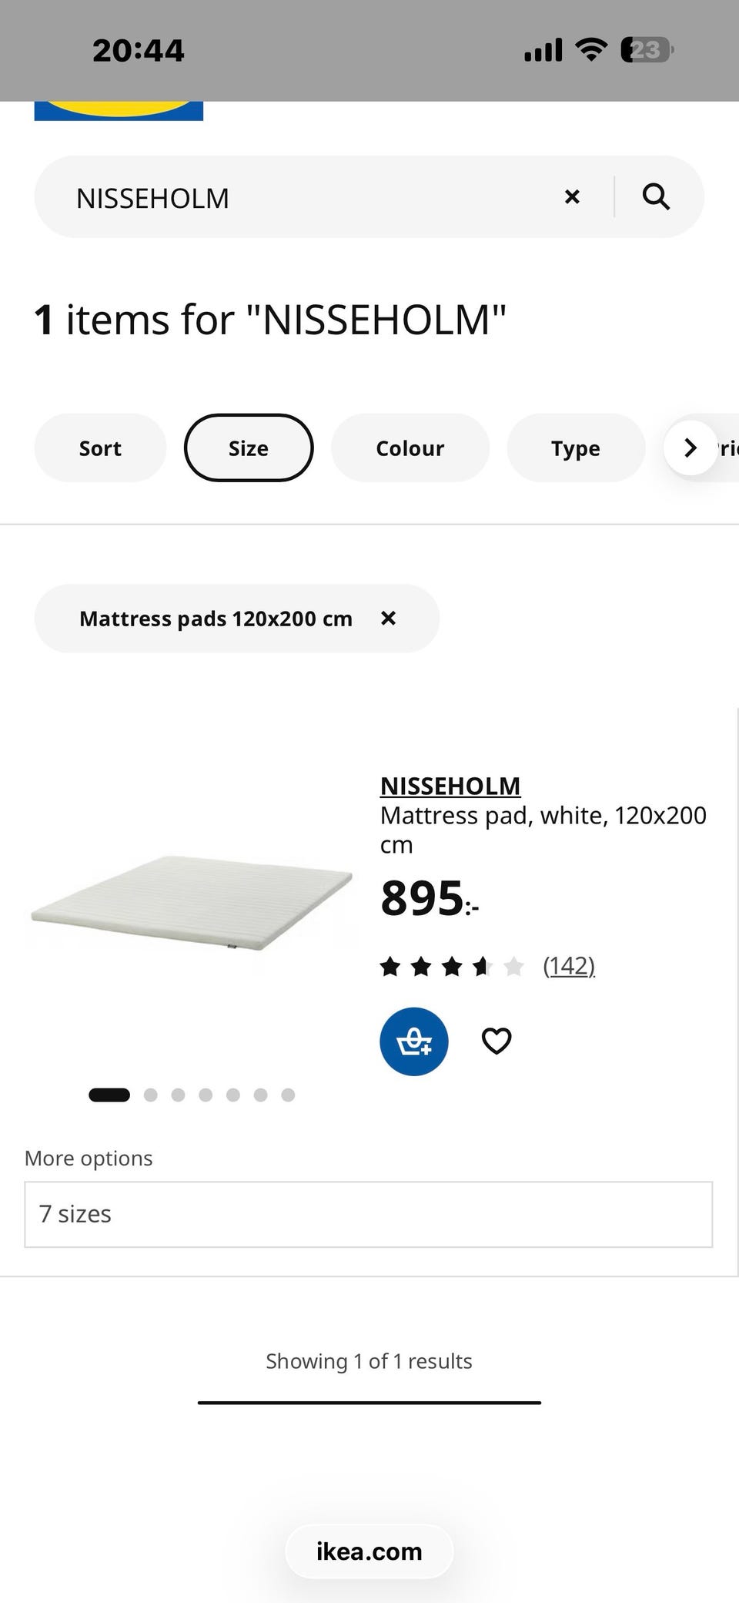Open the Type filter
This screenshot has height=1603, width=739.
tap(576, 448)
